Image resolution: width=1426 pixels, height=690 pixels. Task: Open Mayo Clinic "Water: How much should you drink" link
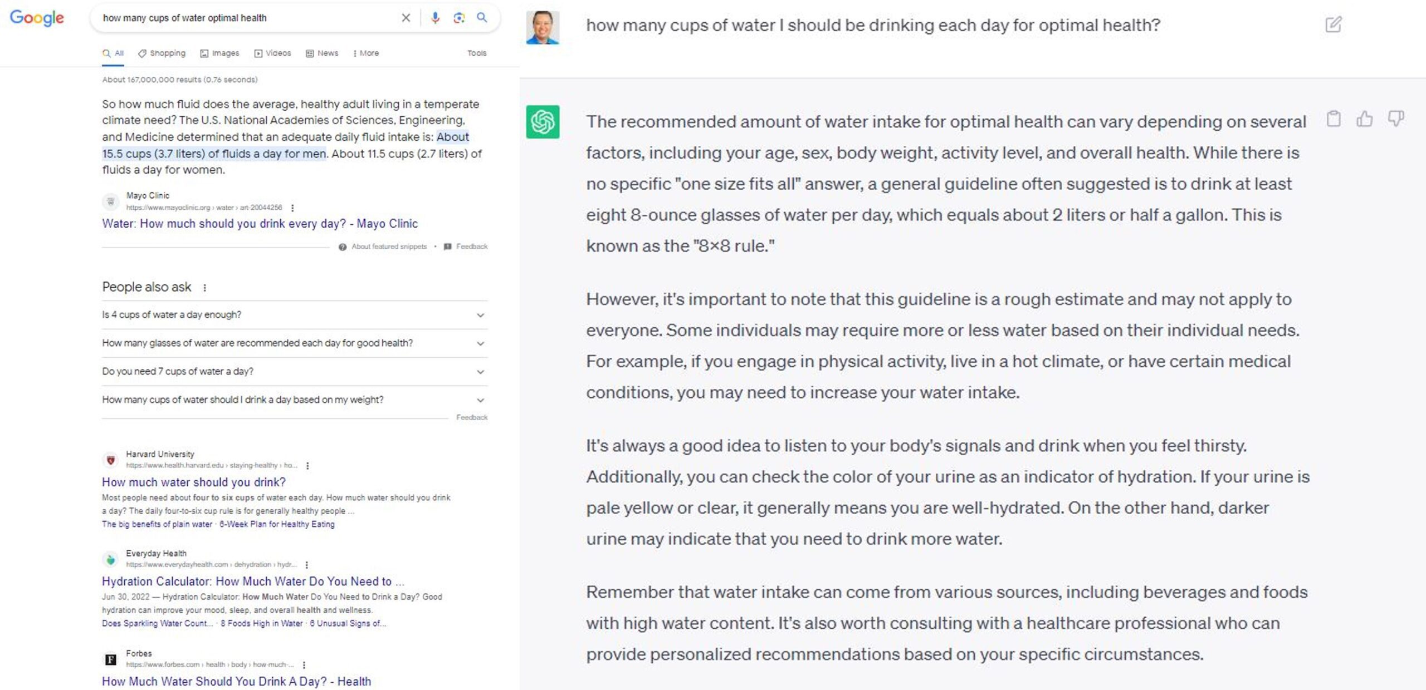tap(260, 224)
